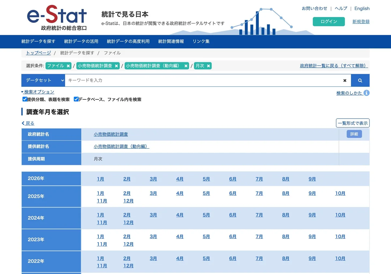This screenshot has height=274, width=391.
Task: Click the magnifier search button
Action: point(360,80)
